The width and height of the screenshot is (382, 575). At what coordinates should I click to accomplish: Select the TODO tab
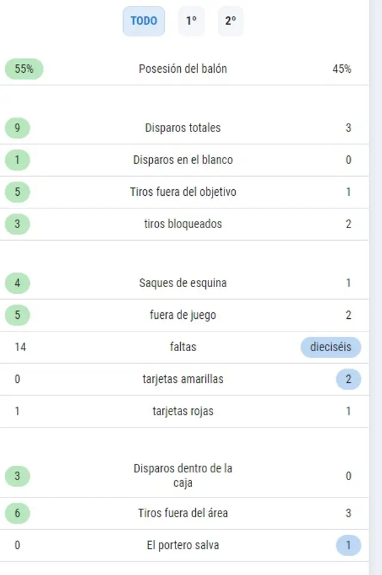pyautogui.click(x=144, y=21)
